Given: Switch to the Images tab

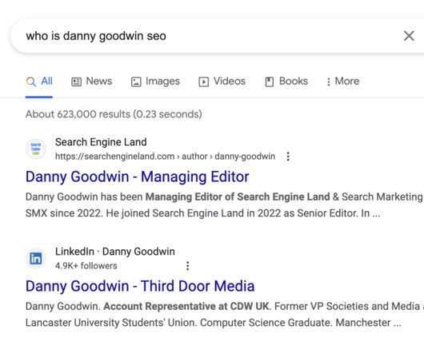Looking at the screenshot, I should pos(155,81).
